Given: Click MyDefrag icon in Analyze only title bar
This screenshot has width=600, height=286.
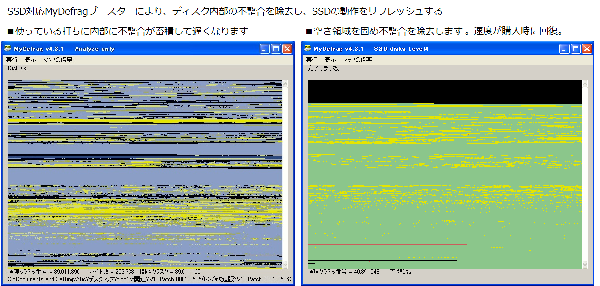Looking at the screenshot, I should tap(7, 48).
